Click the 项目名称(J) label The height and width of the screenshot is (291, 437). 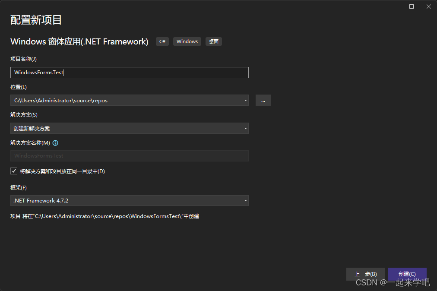click(x=23, y=59)
